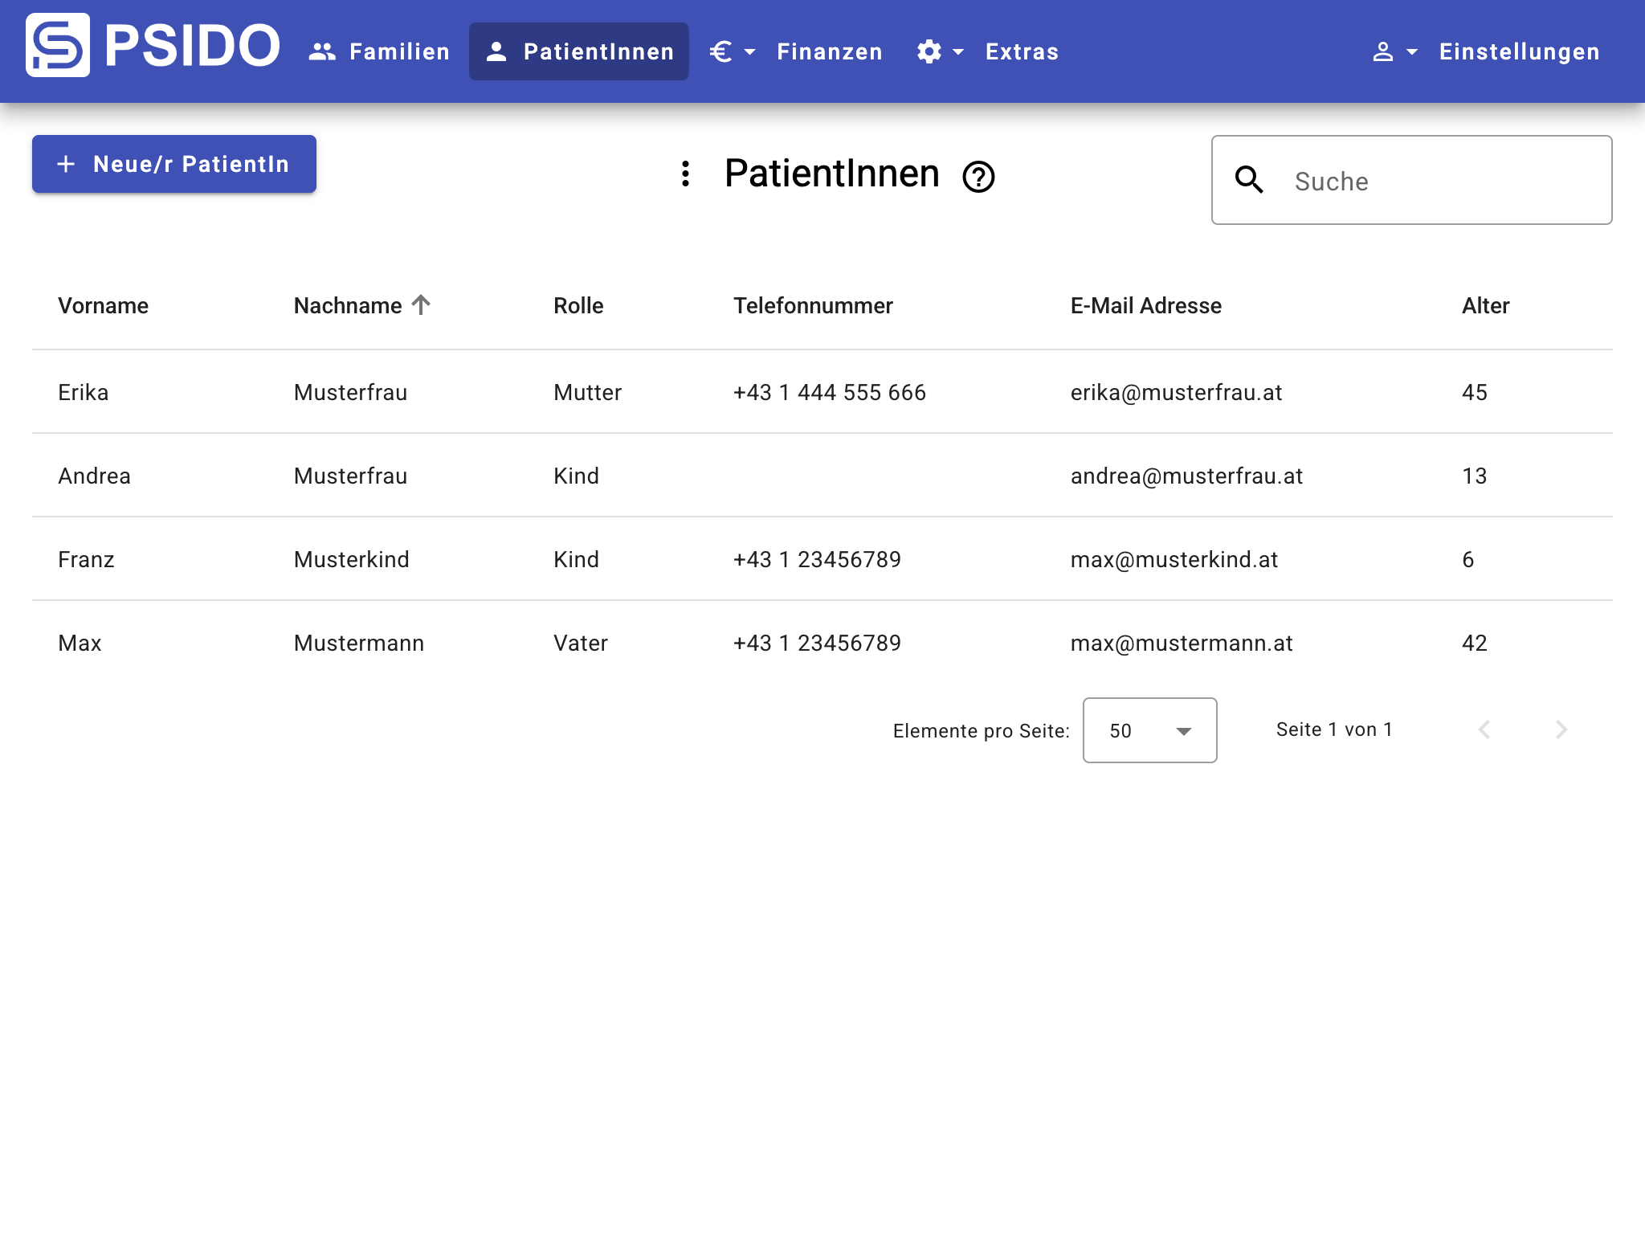Click email max@musterkind.at
This screenshot has height=1234, width=1645.
click(1174, 559)
